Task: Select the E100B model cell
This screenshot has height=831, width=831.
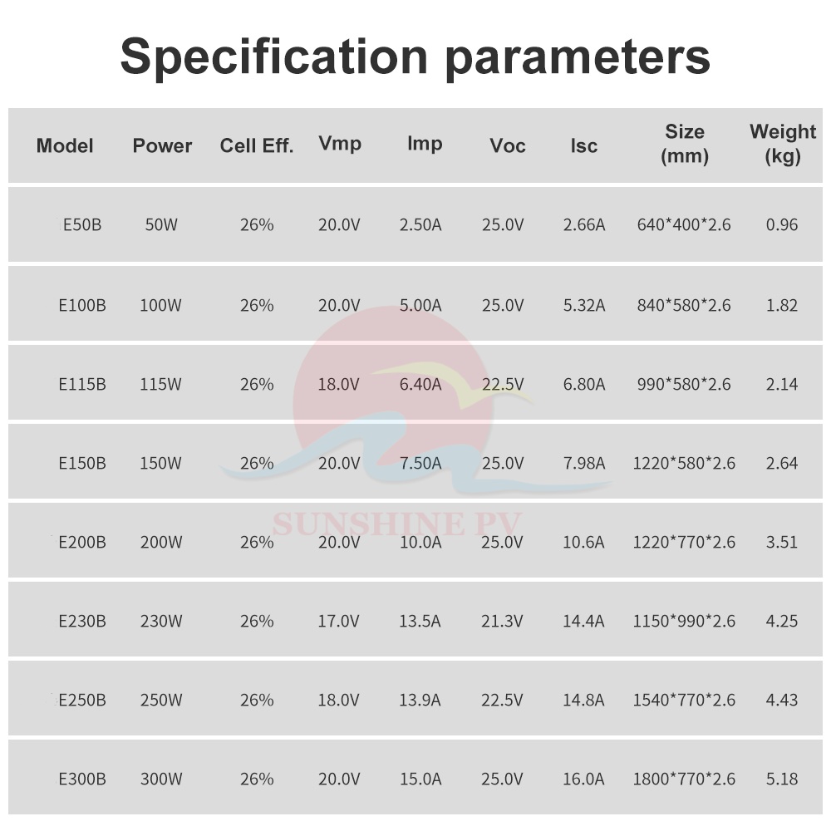Action: click(x=82, y=305)
